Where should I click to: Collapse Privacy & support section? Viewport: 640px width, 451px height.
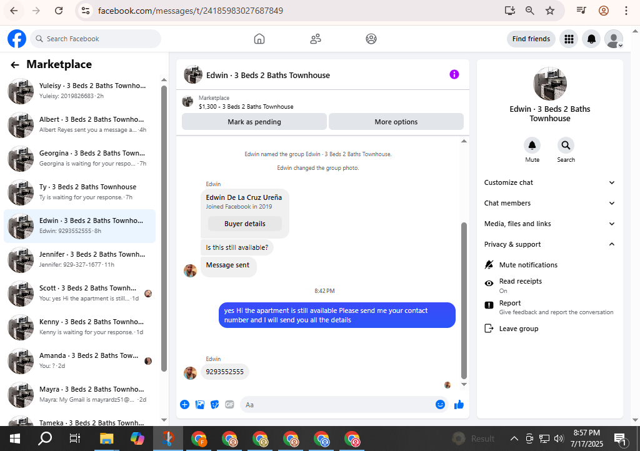(x=549, y=244)
